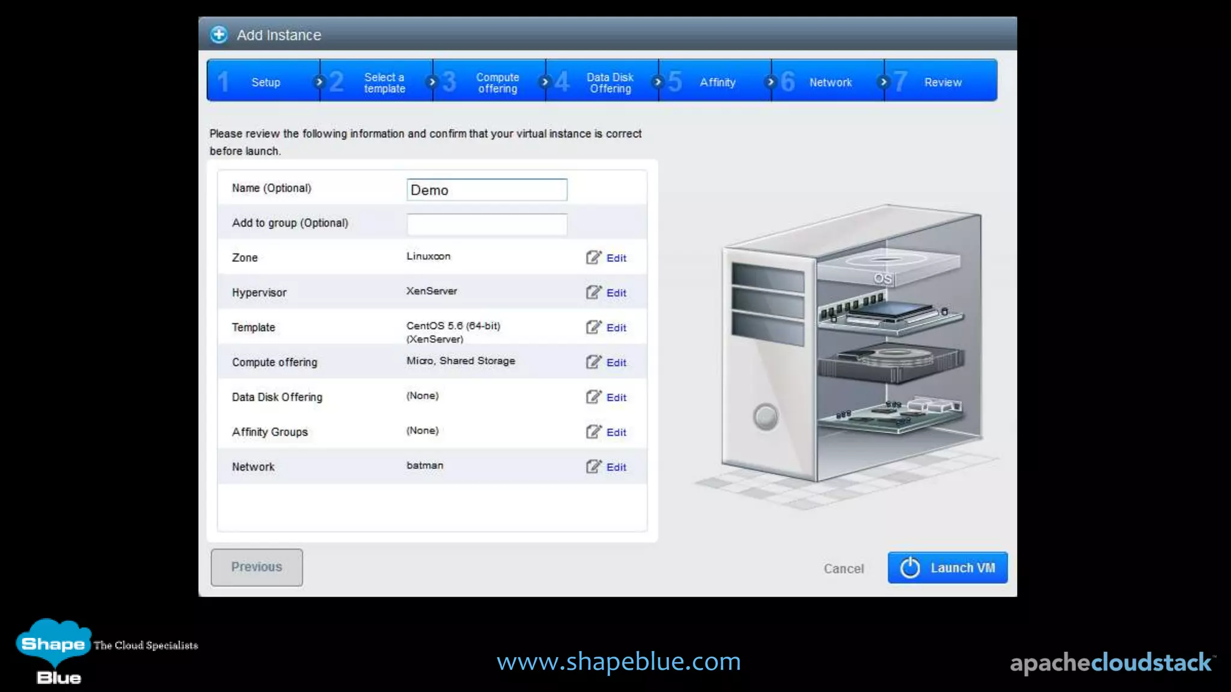Go to step 6 Network
1231x692 pixels.
point(828,80)
